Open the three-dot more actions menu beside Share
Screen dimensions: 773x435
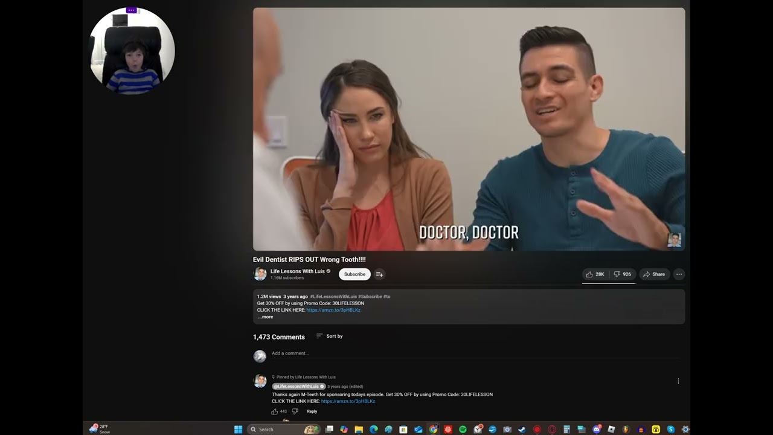[679, 274]
